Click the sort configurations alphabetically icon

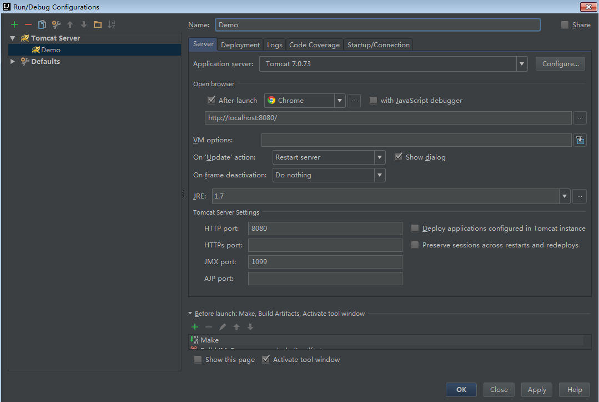(112, 24)
